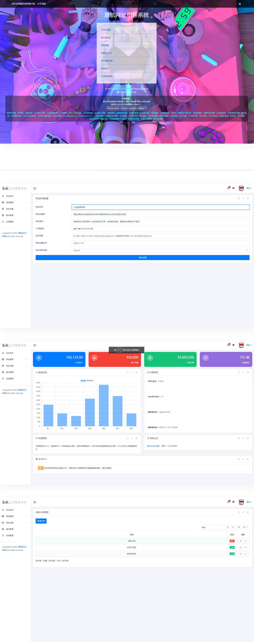Open the export dropdown in category table toolbar
This screenshot has width=254, height=642.
245,527
